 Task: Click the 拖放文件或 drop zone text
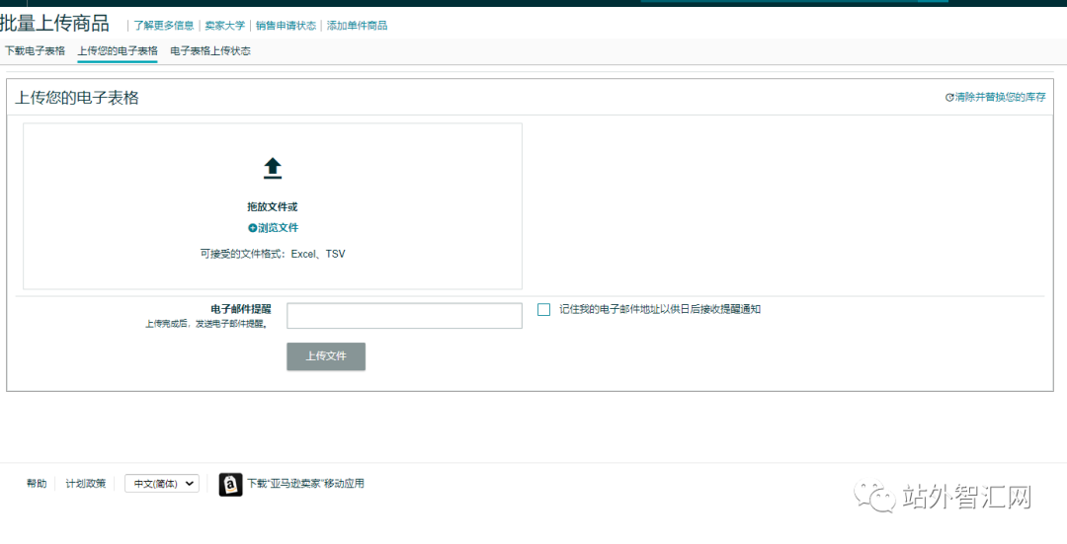pyautogui.click(x=273, y=206)
